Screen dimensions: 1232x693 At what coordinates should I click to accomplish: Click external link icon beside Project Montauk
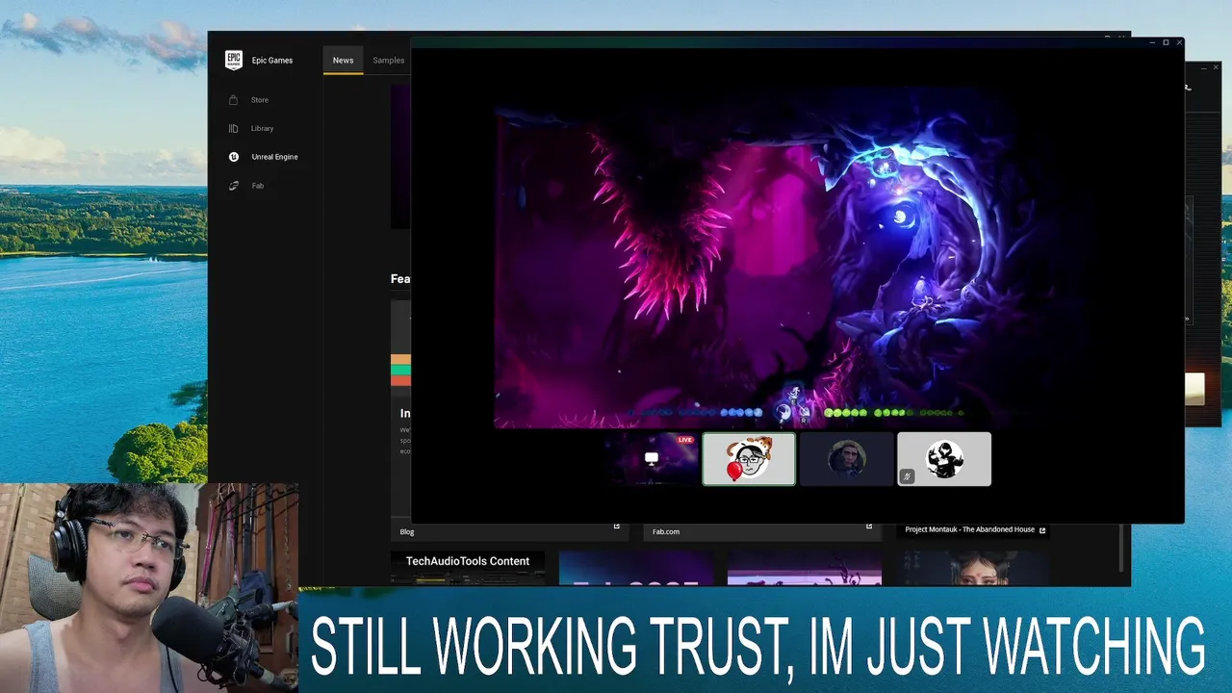coord(1042,529)
